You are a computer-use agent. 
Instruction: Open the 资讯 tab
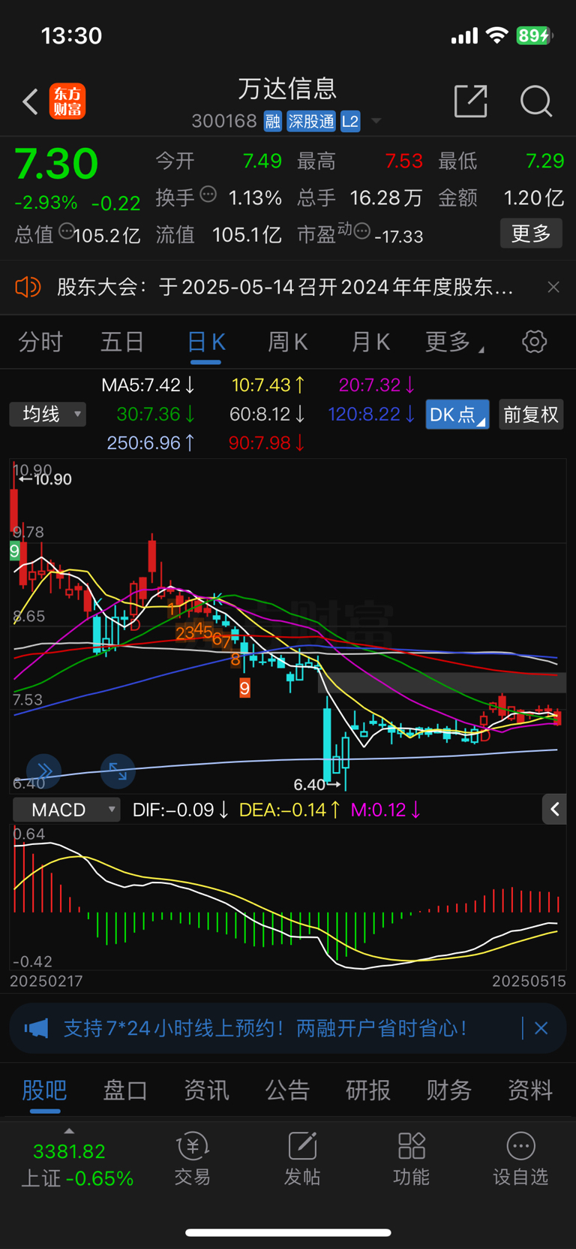206,1090
